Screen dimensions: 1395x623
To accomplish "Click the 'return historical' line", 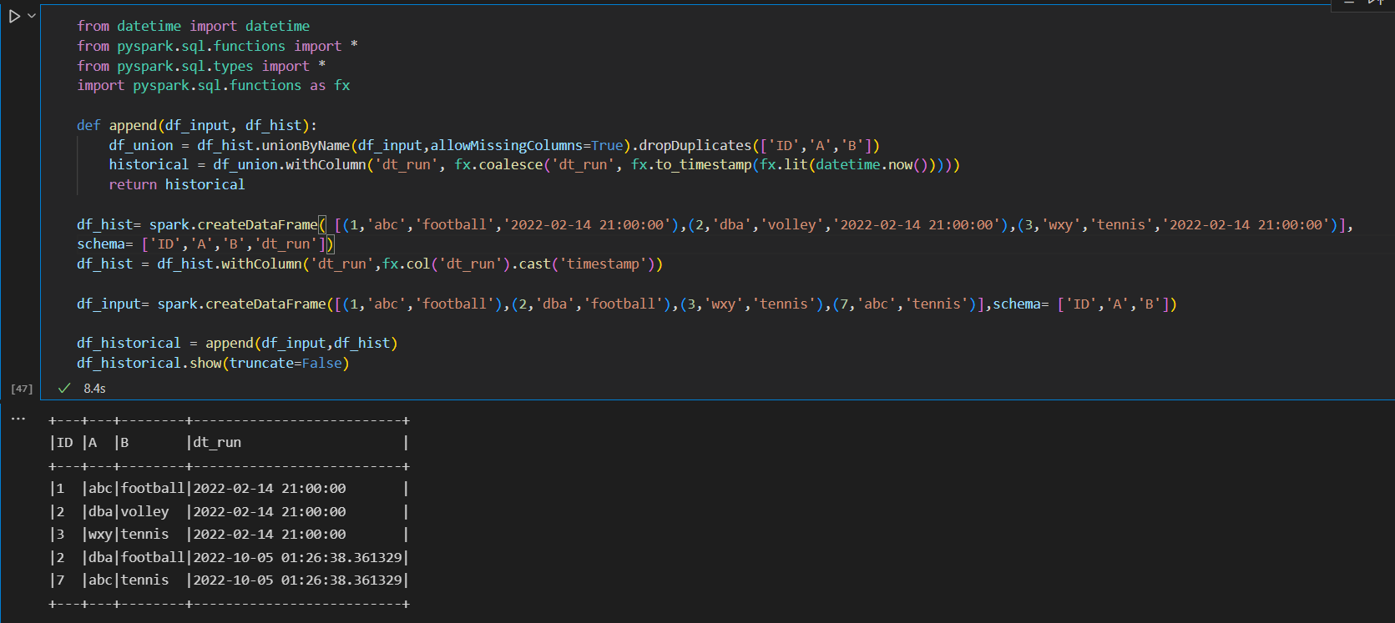I will click(x=177, y=184).
